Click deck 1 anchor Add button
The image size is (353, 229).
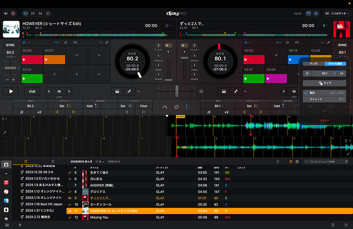pos(90,106)
